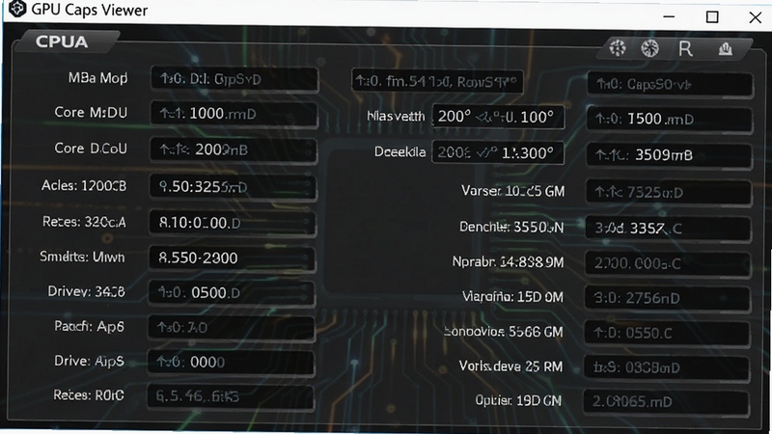This screenshot has height=434, width=772.
Task: Click the Optier row field showing 2.09065.mD
Action: [666, 402]
